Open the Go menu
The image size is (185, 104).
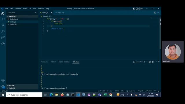30,8
